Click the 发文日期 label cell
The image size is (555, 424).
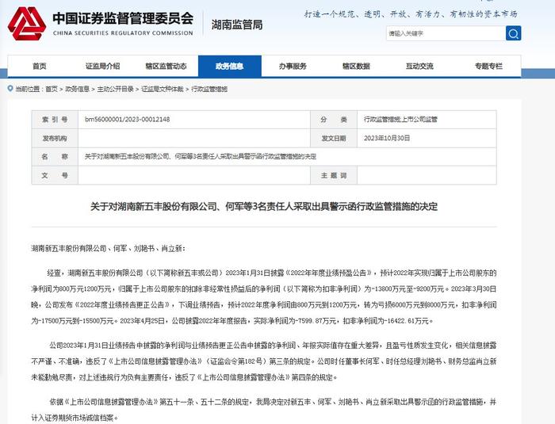click(334, 139)
